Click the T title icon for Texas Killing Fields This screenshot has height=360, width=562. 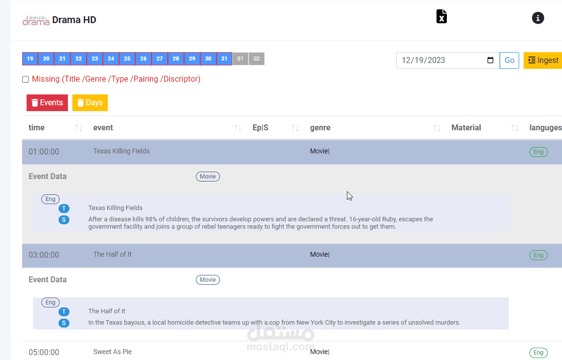click(64, 209)
